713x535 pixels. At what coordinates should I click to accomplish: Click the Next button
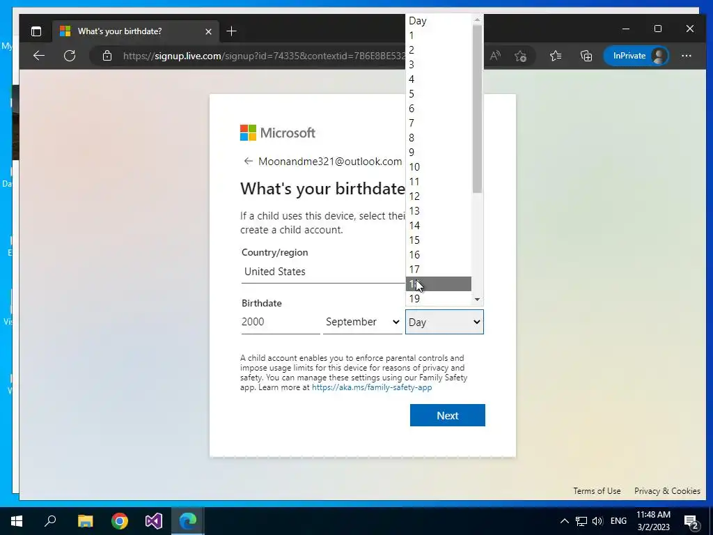point(448,415)
